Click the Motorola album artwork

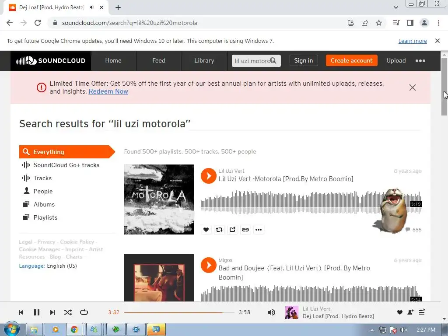tap(159, 199)
